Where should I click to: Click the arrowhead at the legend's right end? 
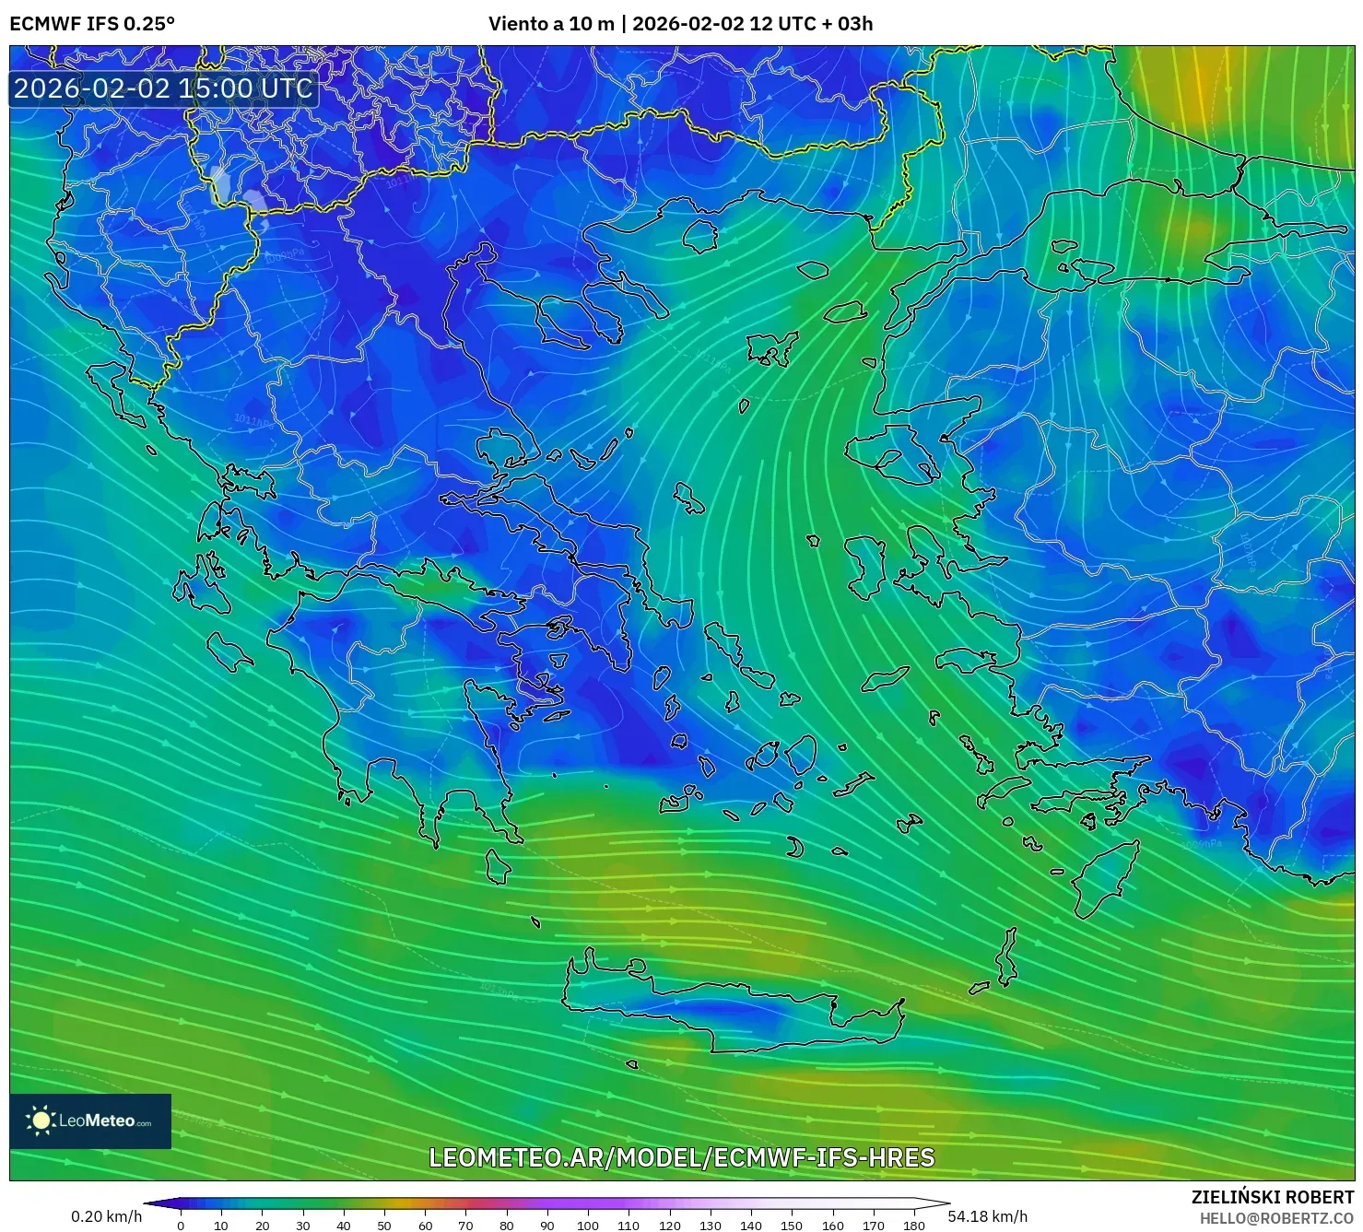pyautogui.click(x=937, y=1205)
